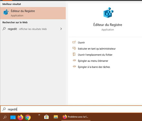Click the Ouvrir icon
Viewport: 142px width, 121px height.
click(x=74, y=42)
